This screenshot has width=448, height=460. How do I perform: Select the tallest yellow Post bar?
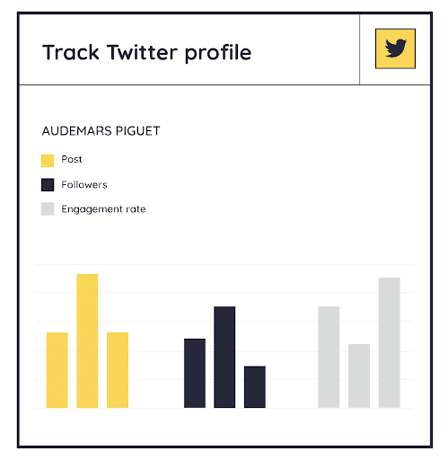coord(87,341)
